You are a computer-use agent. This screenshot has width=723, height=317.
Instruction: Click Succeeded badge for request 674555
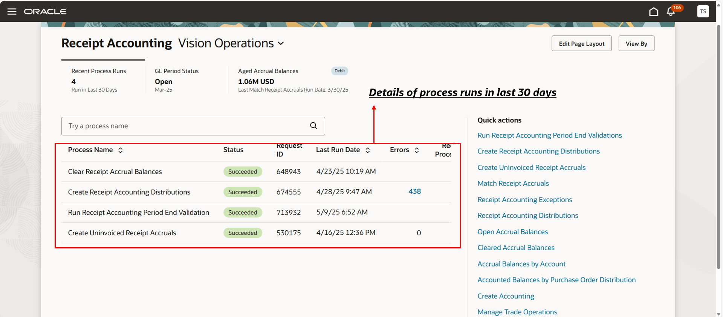click(x=243, y=192)
